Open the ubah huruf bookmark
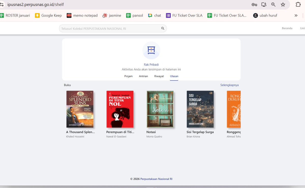The height and width of the screenshot is (188, 305). [265, 15]
